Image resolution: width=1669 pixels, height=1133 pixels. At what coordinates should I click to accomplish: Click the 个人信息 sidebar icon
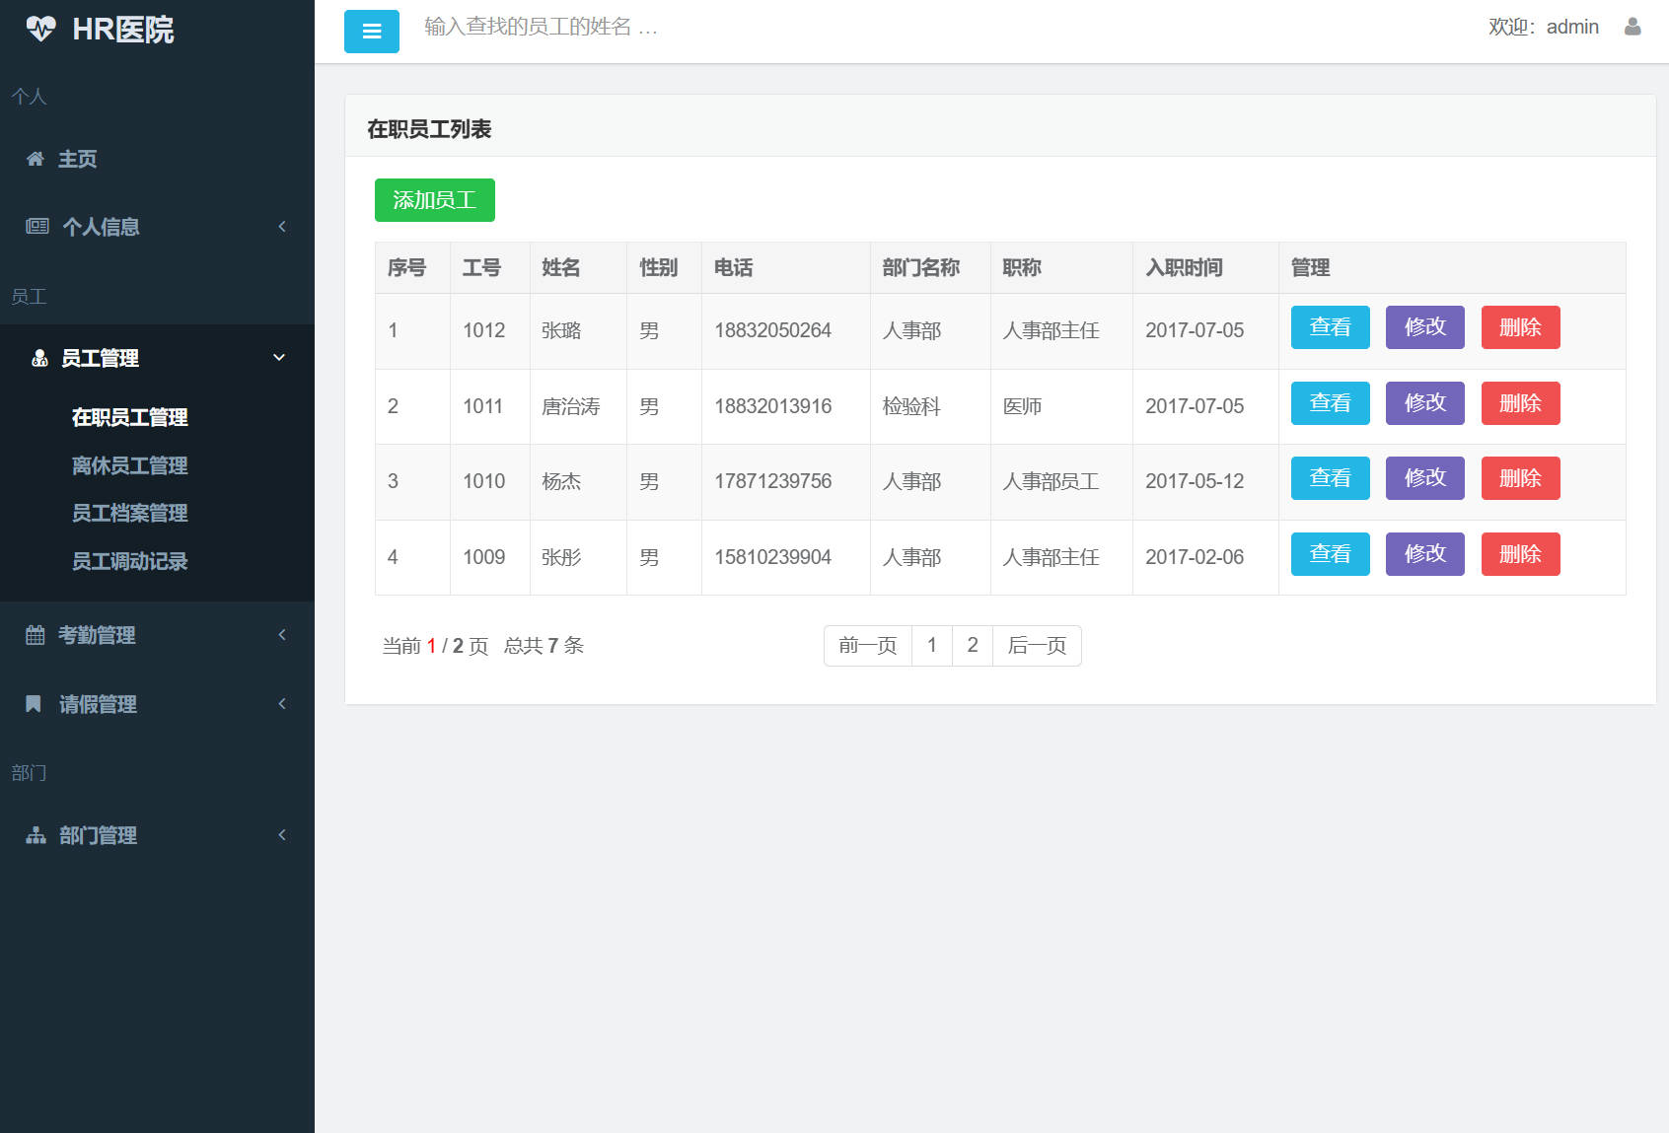pyautogui.click(x=36, y=227)
